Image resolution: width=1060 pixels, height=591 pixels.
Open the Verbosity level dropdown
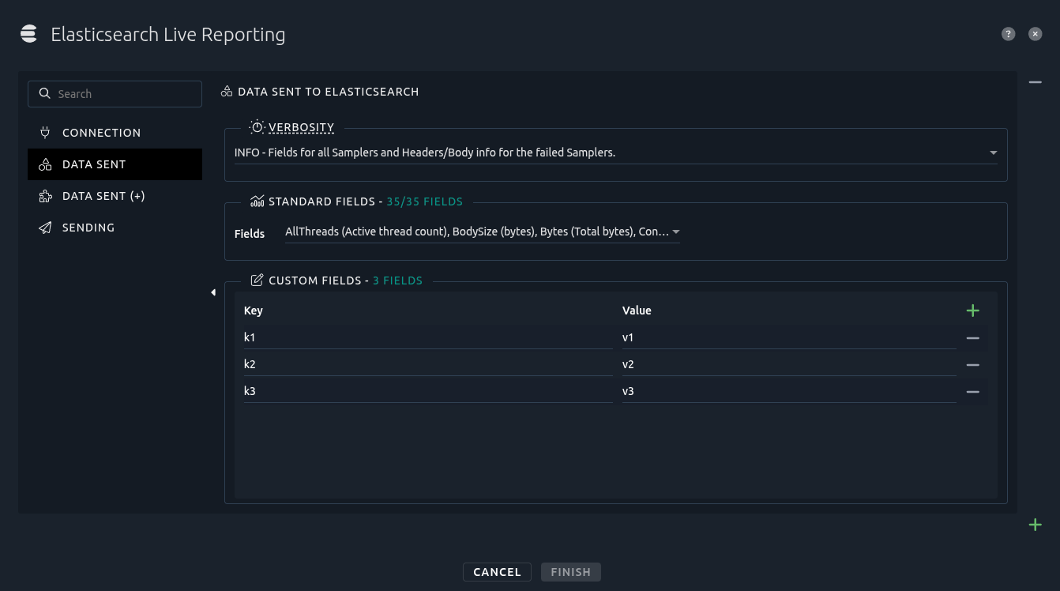[993, 152]
